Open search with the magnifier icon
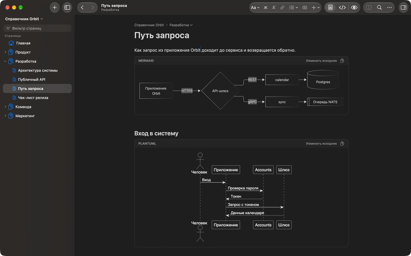Image resolution: width=411 pixels, height=256 pixels. tap(379, 8)
